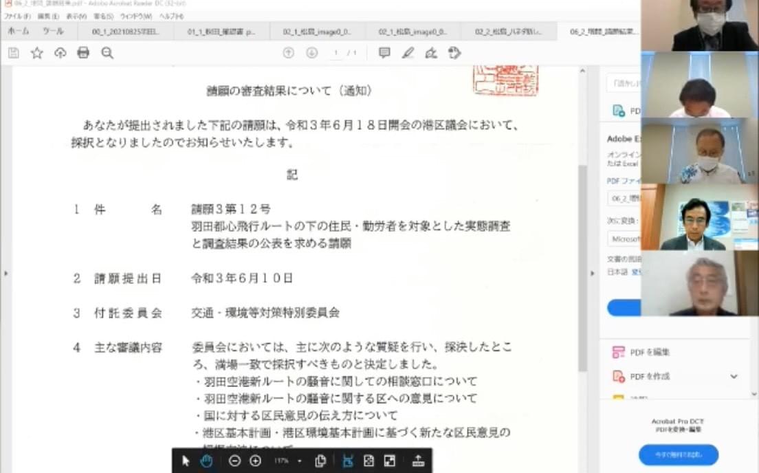
Task: Click zoom in plus on floating toolbar
Action: click(x=255, y=461)
